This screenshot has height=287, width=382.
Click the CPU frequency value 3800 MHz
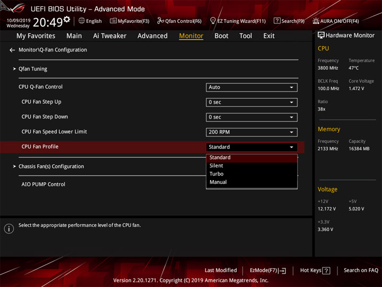coord(328,68)
